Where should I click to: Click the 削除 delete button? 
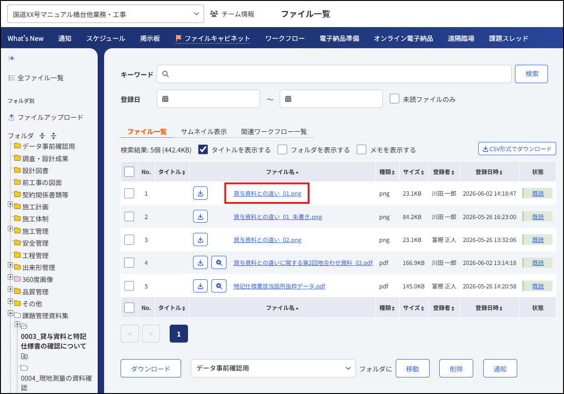456,368
